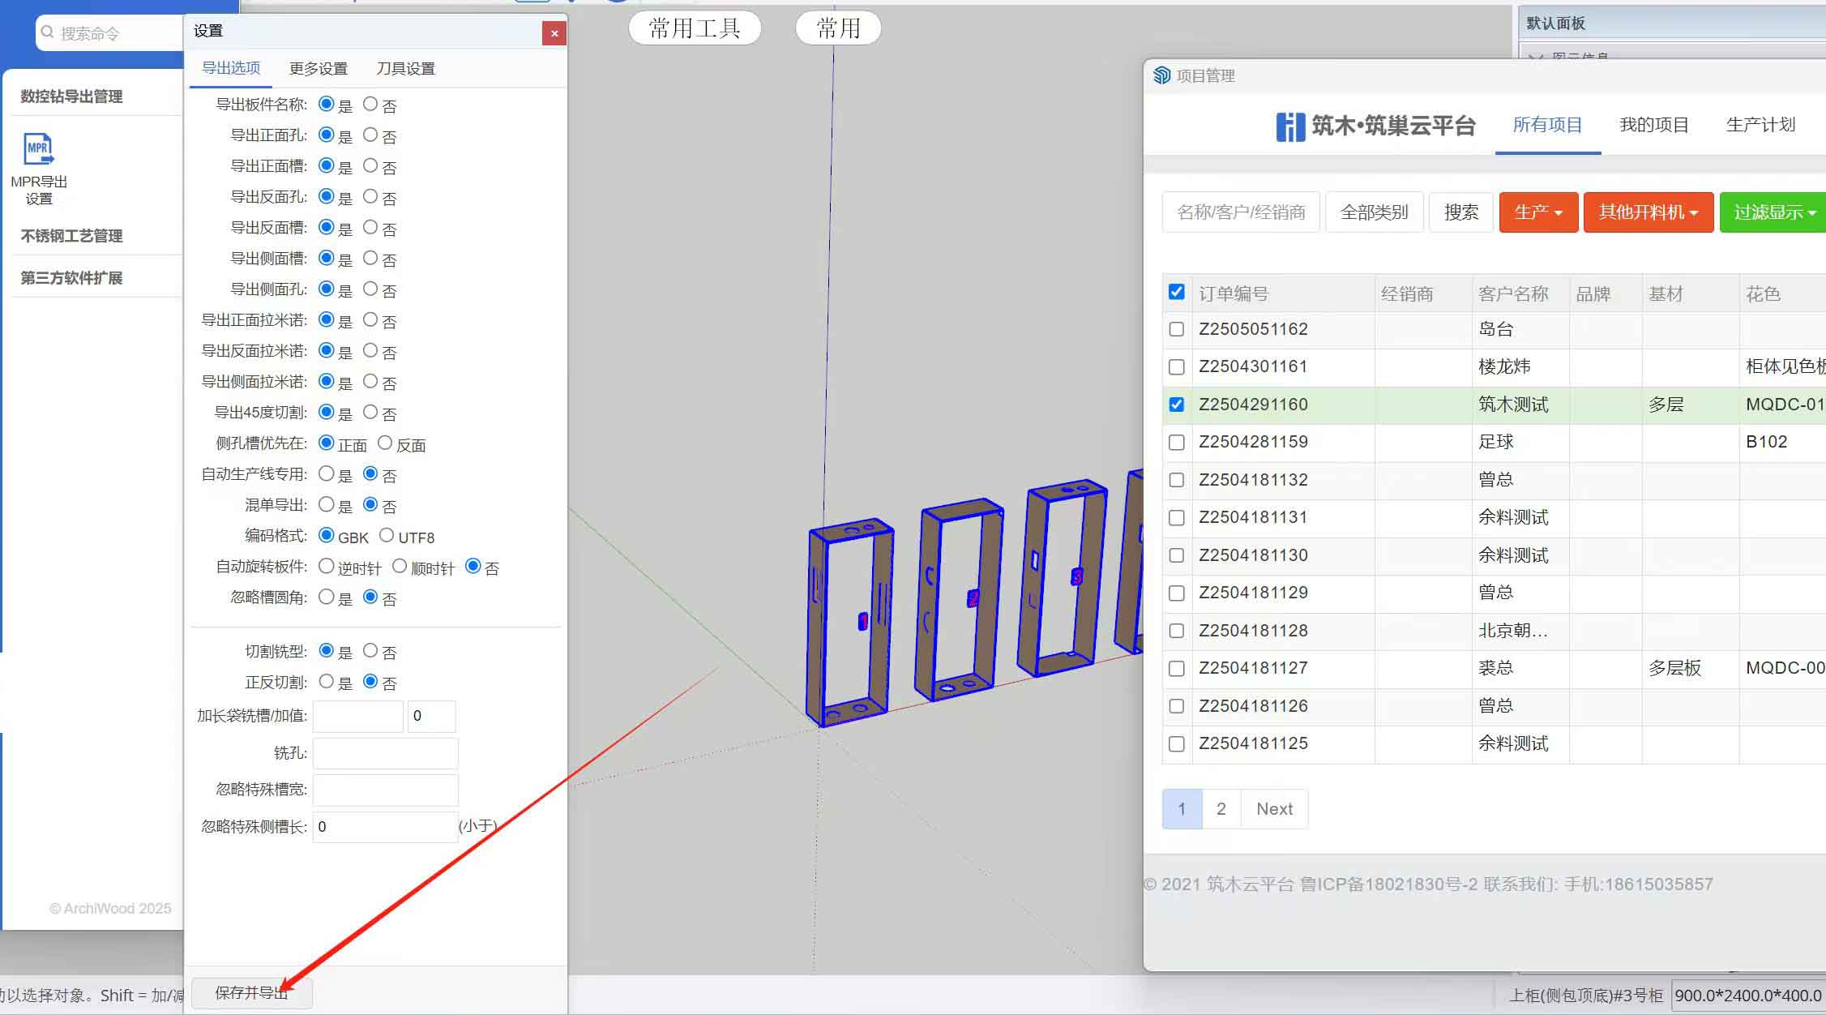The image size is (1826, 1015).
Task: Open the MPR导出设置 icon
Action: [38, 150]
